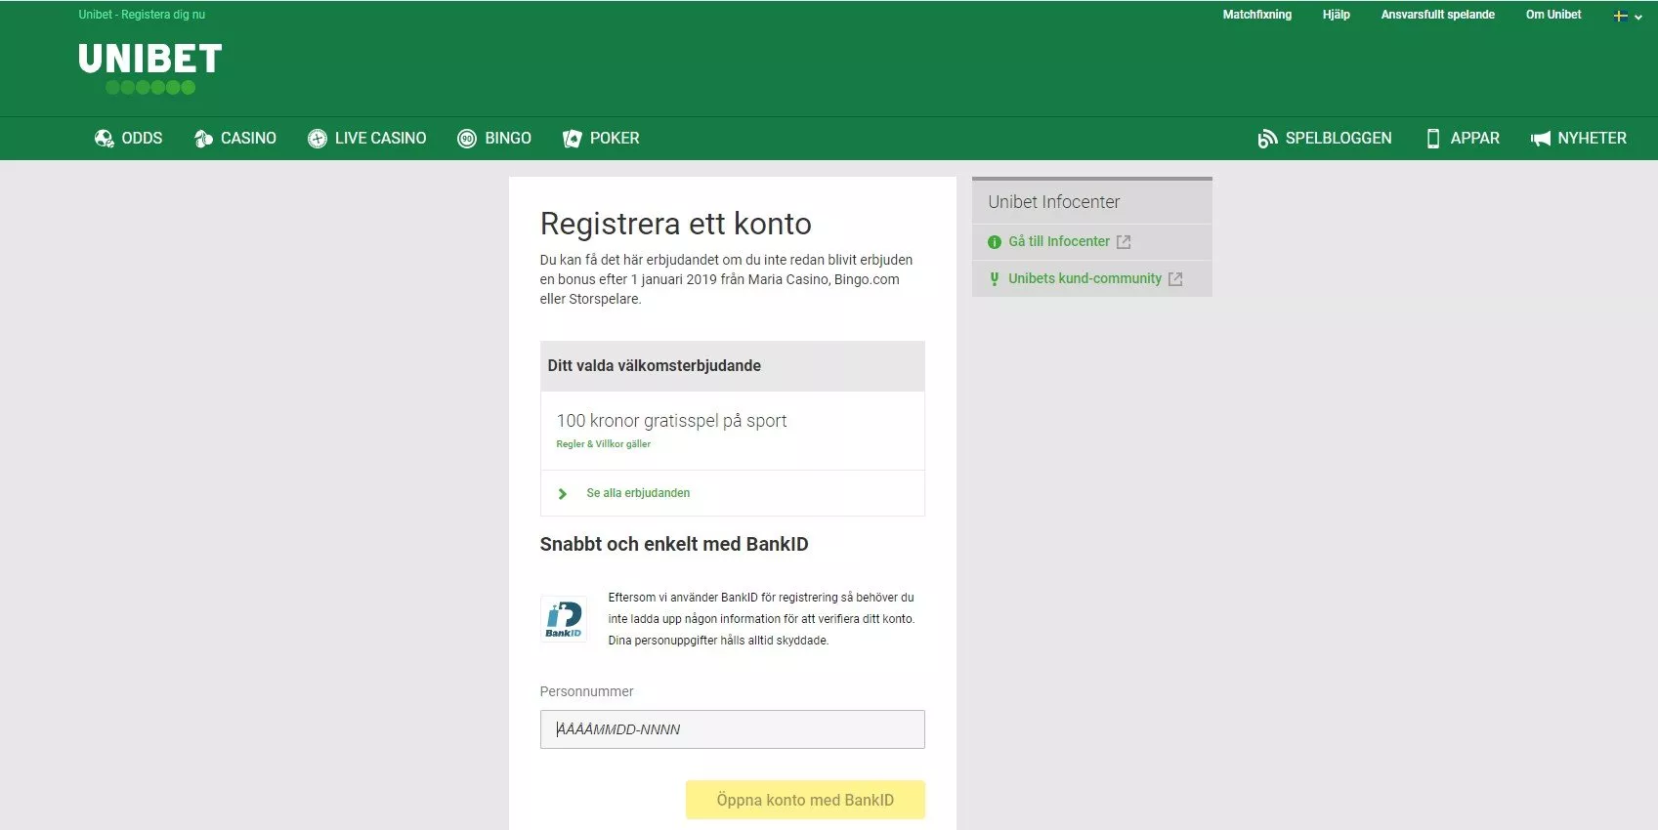Viewport: 1658px width, 830px height.
Task: Open Om Unibet link
Action: coord(1553,15)
